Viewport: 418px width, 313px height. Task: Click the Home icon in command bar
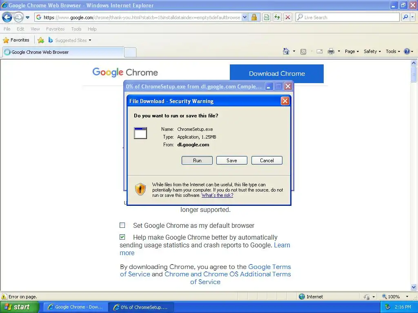286,51
